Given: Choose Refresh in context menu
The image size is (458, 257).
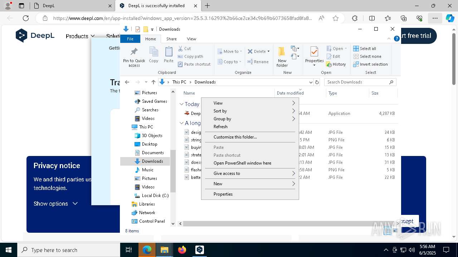Looking at the screenshot, I should 250,127.
